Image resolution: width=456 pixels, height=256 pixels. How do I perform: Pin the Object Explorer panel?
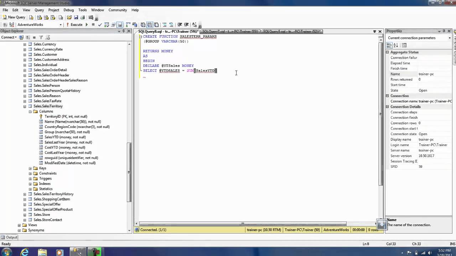124,31
